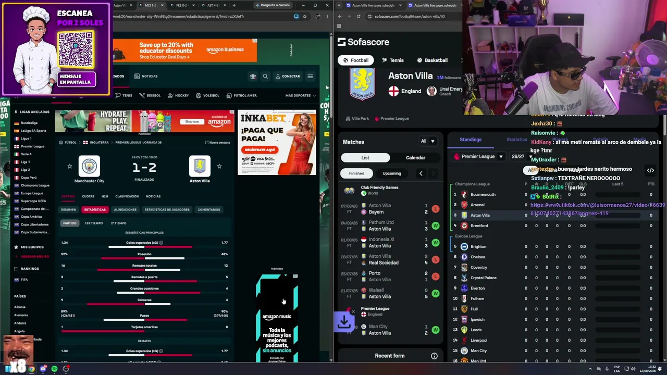The width and height of the screenshot is (667, 375).
Task: Favorite Manchester City with its star icon
Action: pos(70,166)
